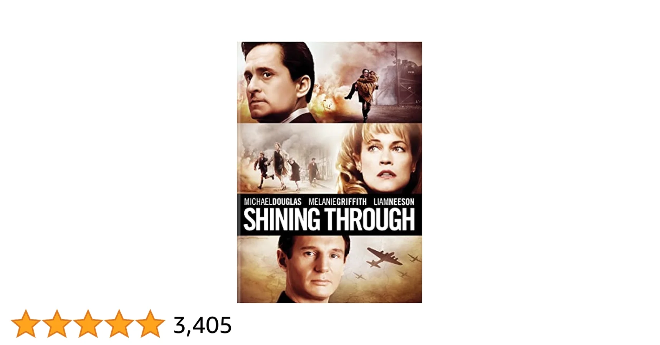Click the fifth rating star
This screenshot has height=345, width=660.
click(150, 324)
